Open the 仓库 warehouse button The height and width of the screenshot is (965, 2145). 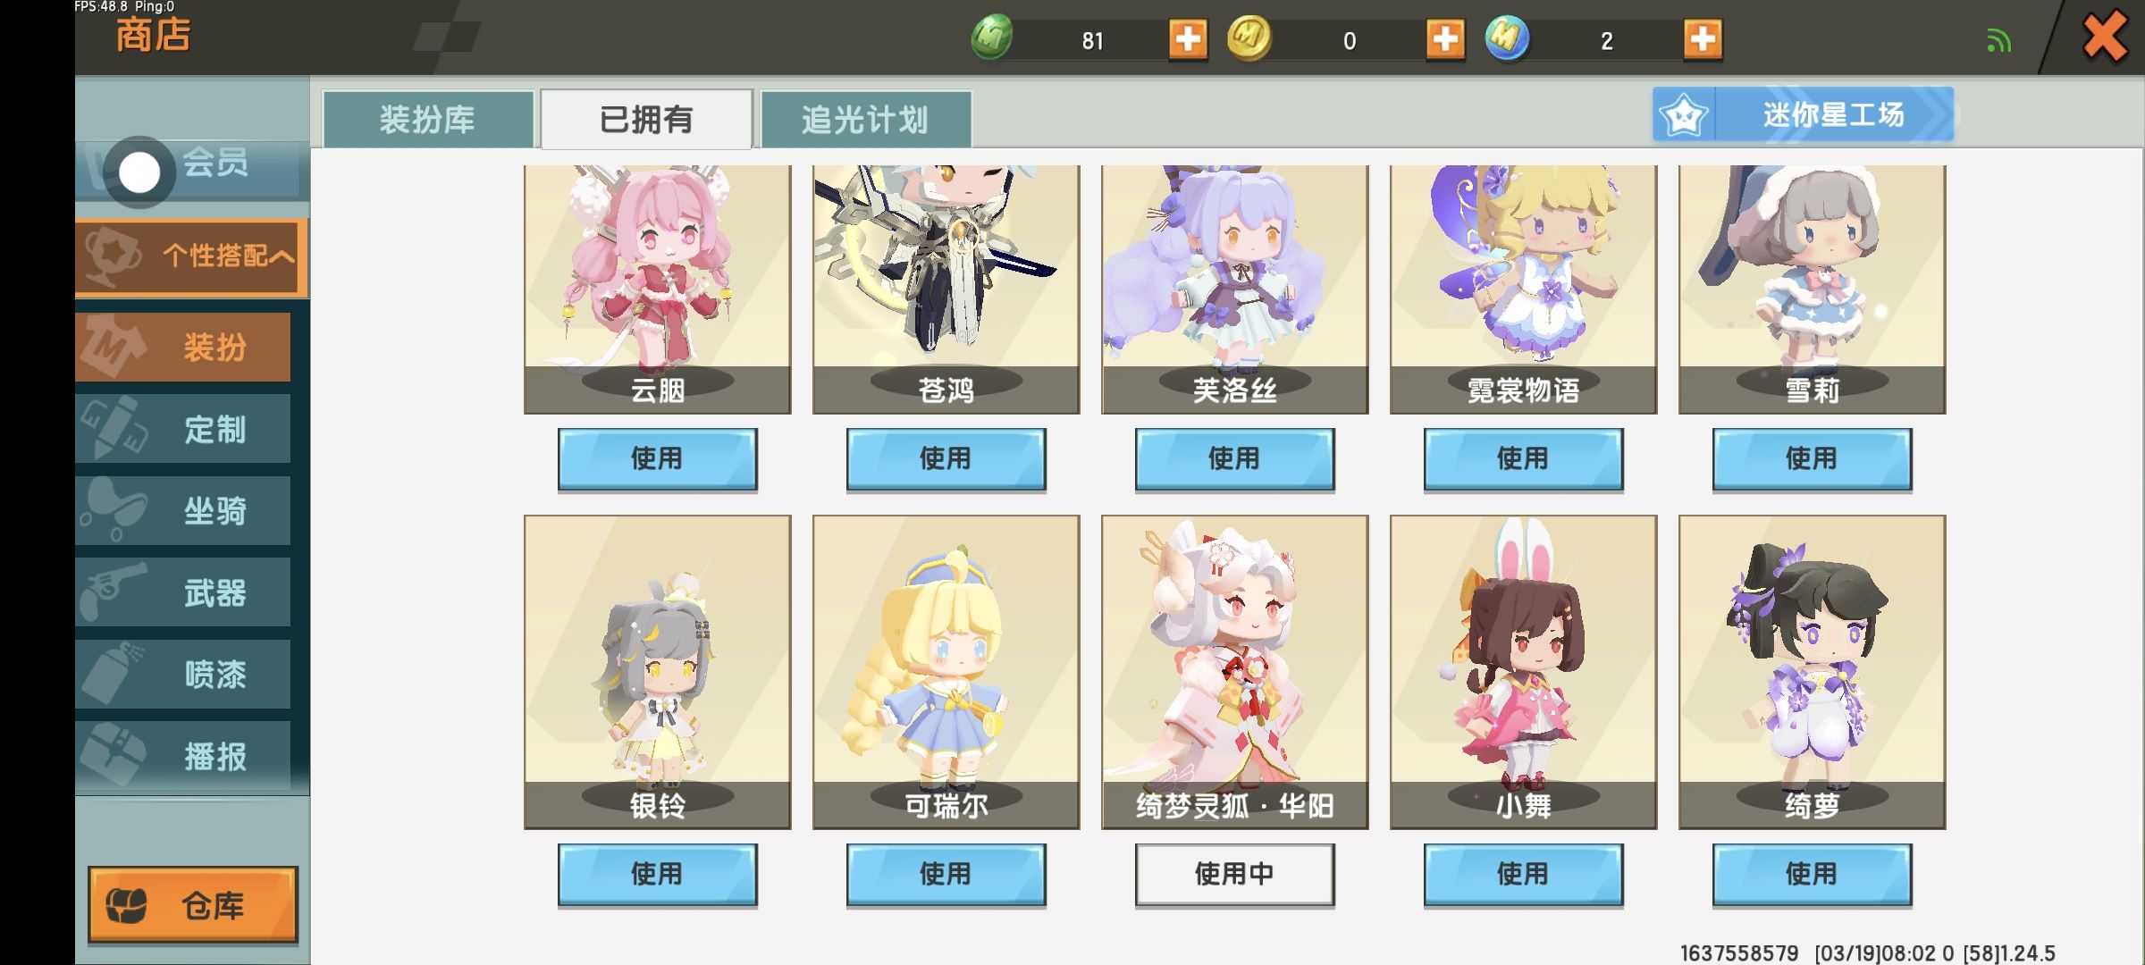click(x=192, y=905)
